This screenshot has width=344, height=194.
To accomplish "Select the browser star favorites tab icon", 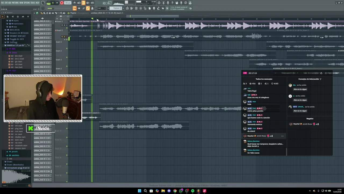I will (x=28, y=16).
